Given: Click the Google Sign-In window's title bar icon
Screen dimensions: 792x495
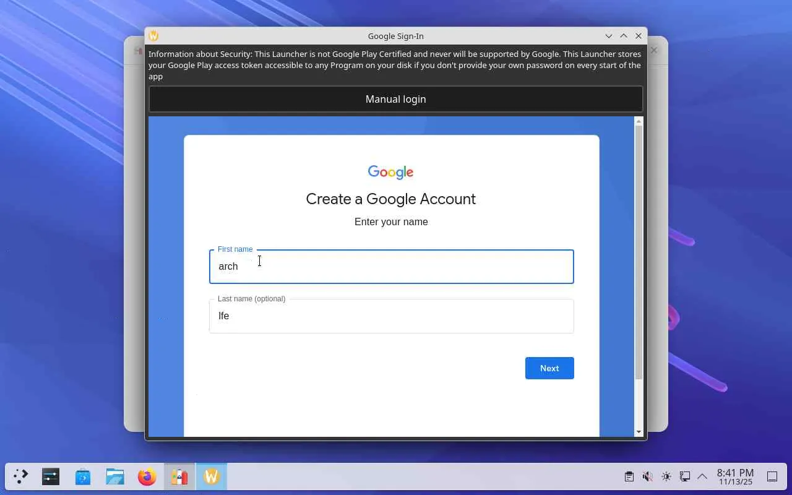Looking at the screenshot, I should click(153, 36).
